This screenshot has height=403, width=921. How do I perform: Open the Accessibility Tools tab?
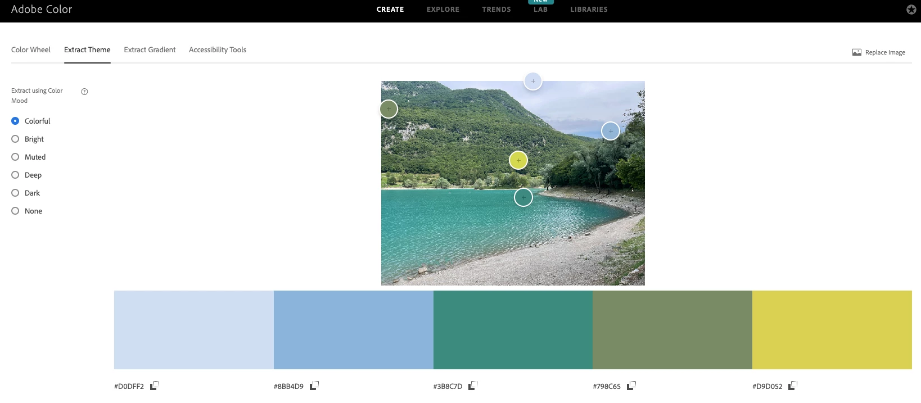click(218, 49)
